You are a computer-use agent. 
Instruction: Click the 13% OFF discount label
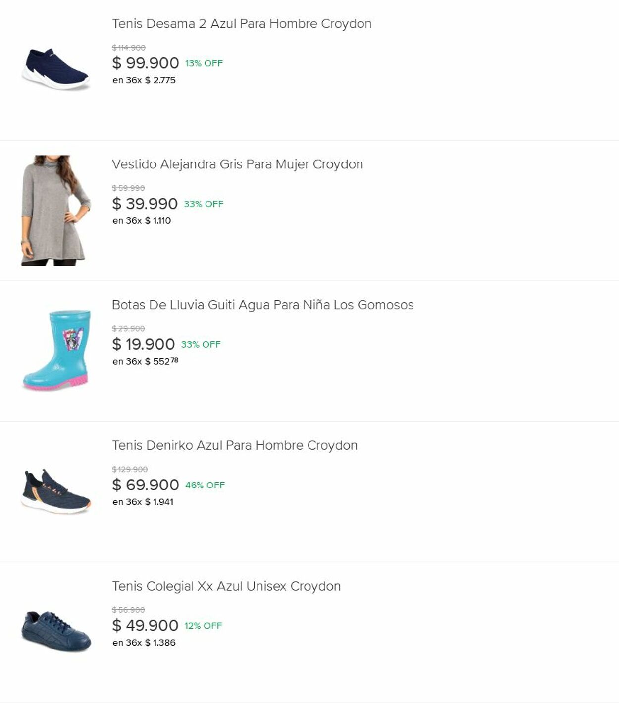[x=204, y=63]
